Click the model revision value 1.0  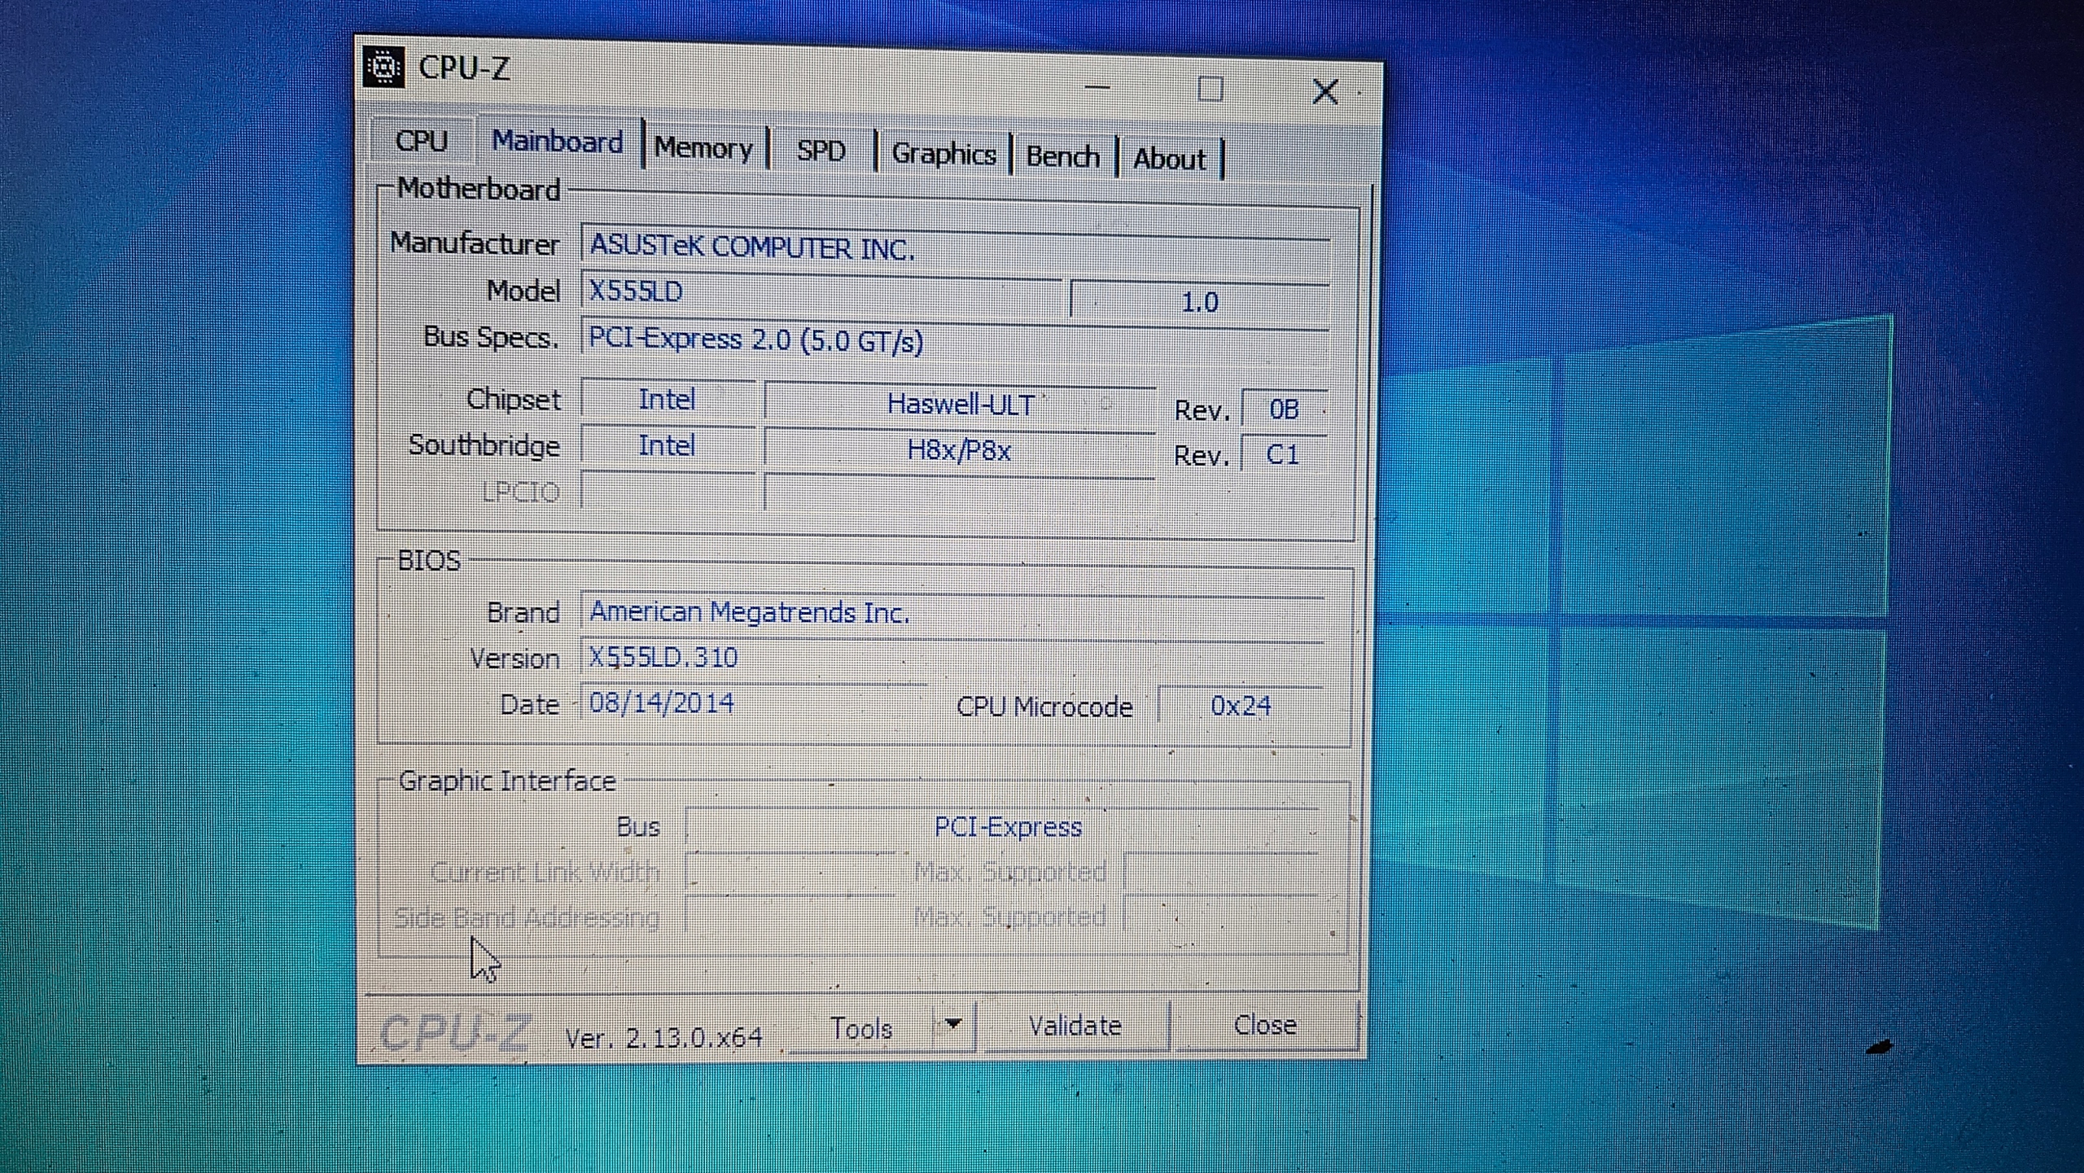1199,303
